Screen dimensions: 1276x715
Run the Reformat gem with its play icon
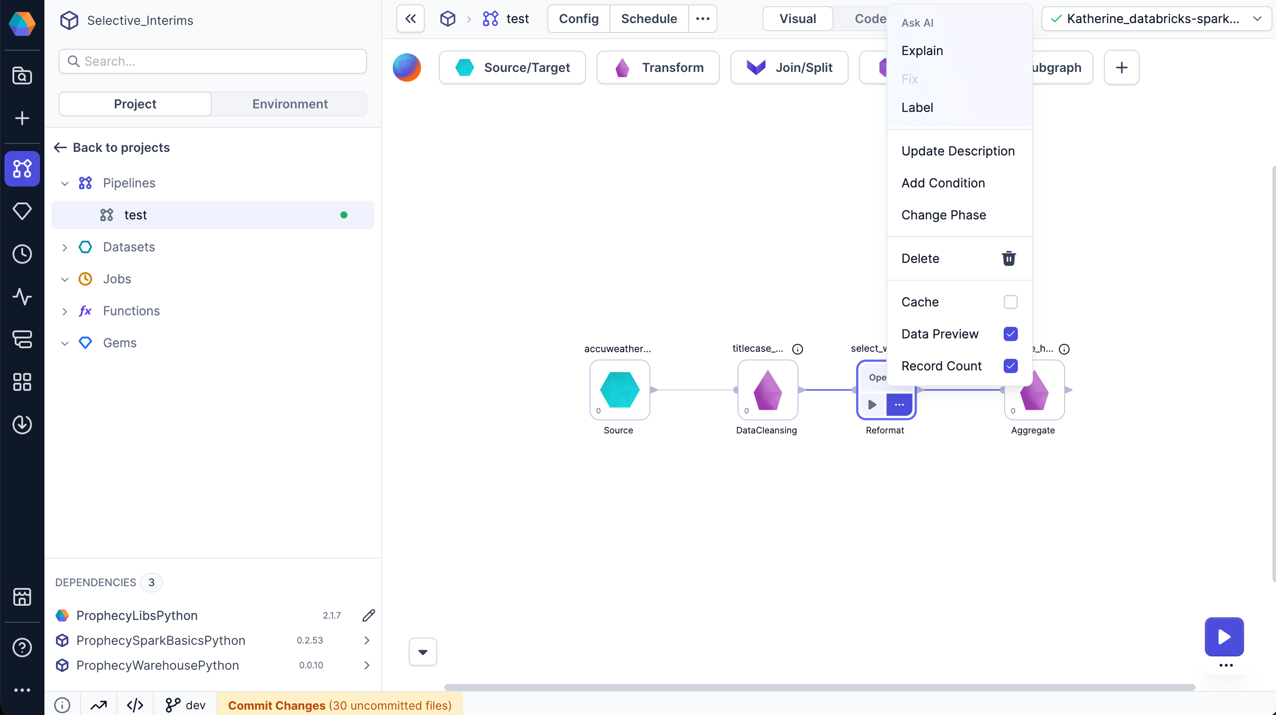[872, 405]
